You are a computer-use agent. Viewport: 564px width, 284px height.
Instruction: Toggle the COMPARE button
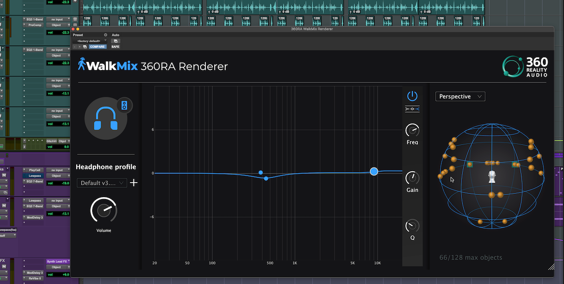point(97,47)
